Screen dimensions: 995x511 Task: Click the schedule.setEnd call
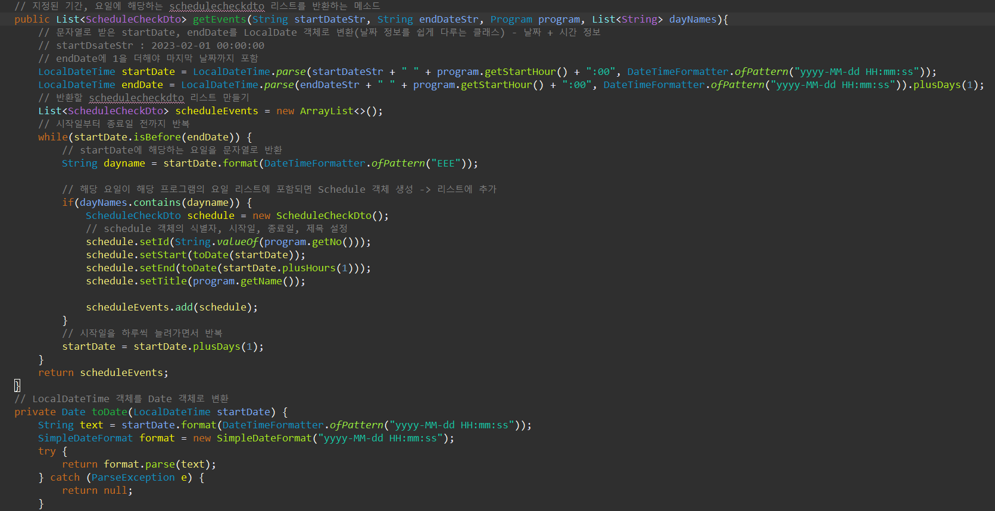coord(228,268)
